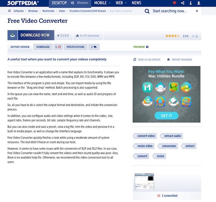Screen dimensions: 216x202
Task: Click the orange PDF app icon in ad
Action: (x=160, y=102)
